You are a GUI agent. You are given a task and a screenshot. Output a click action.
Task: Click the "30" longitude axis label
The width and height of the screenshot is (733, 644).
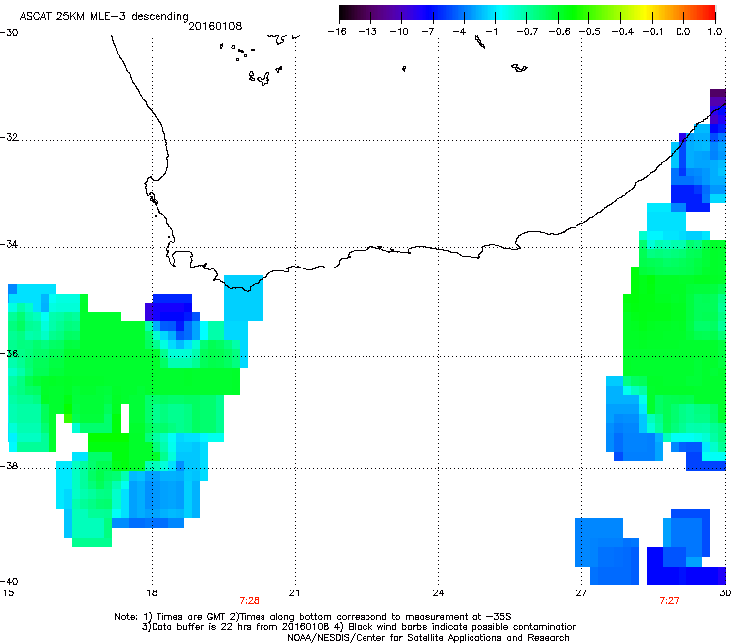(x=725, y=593)
